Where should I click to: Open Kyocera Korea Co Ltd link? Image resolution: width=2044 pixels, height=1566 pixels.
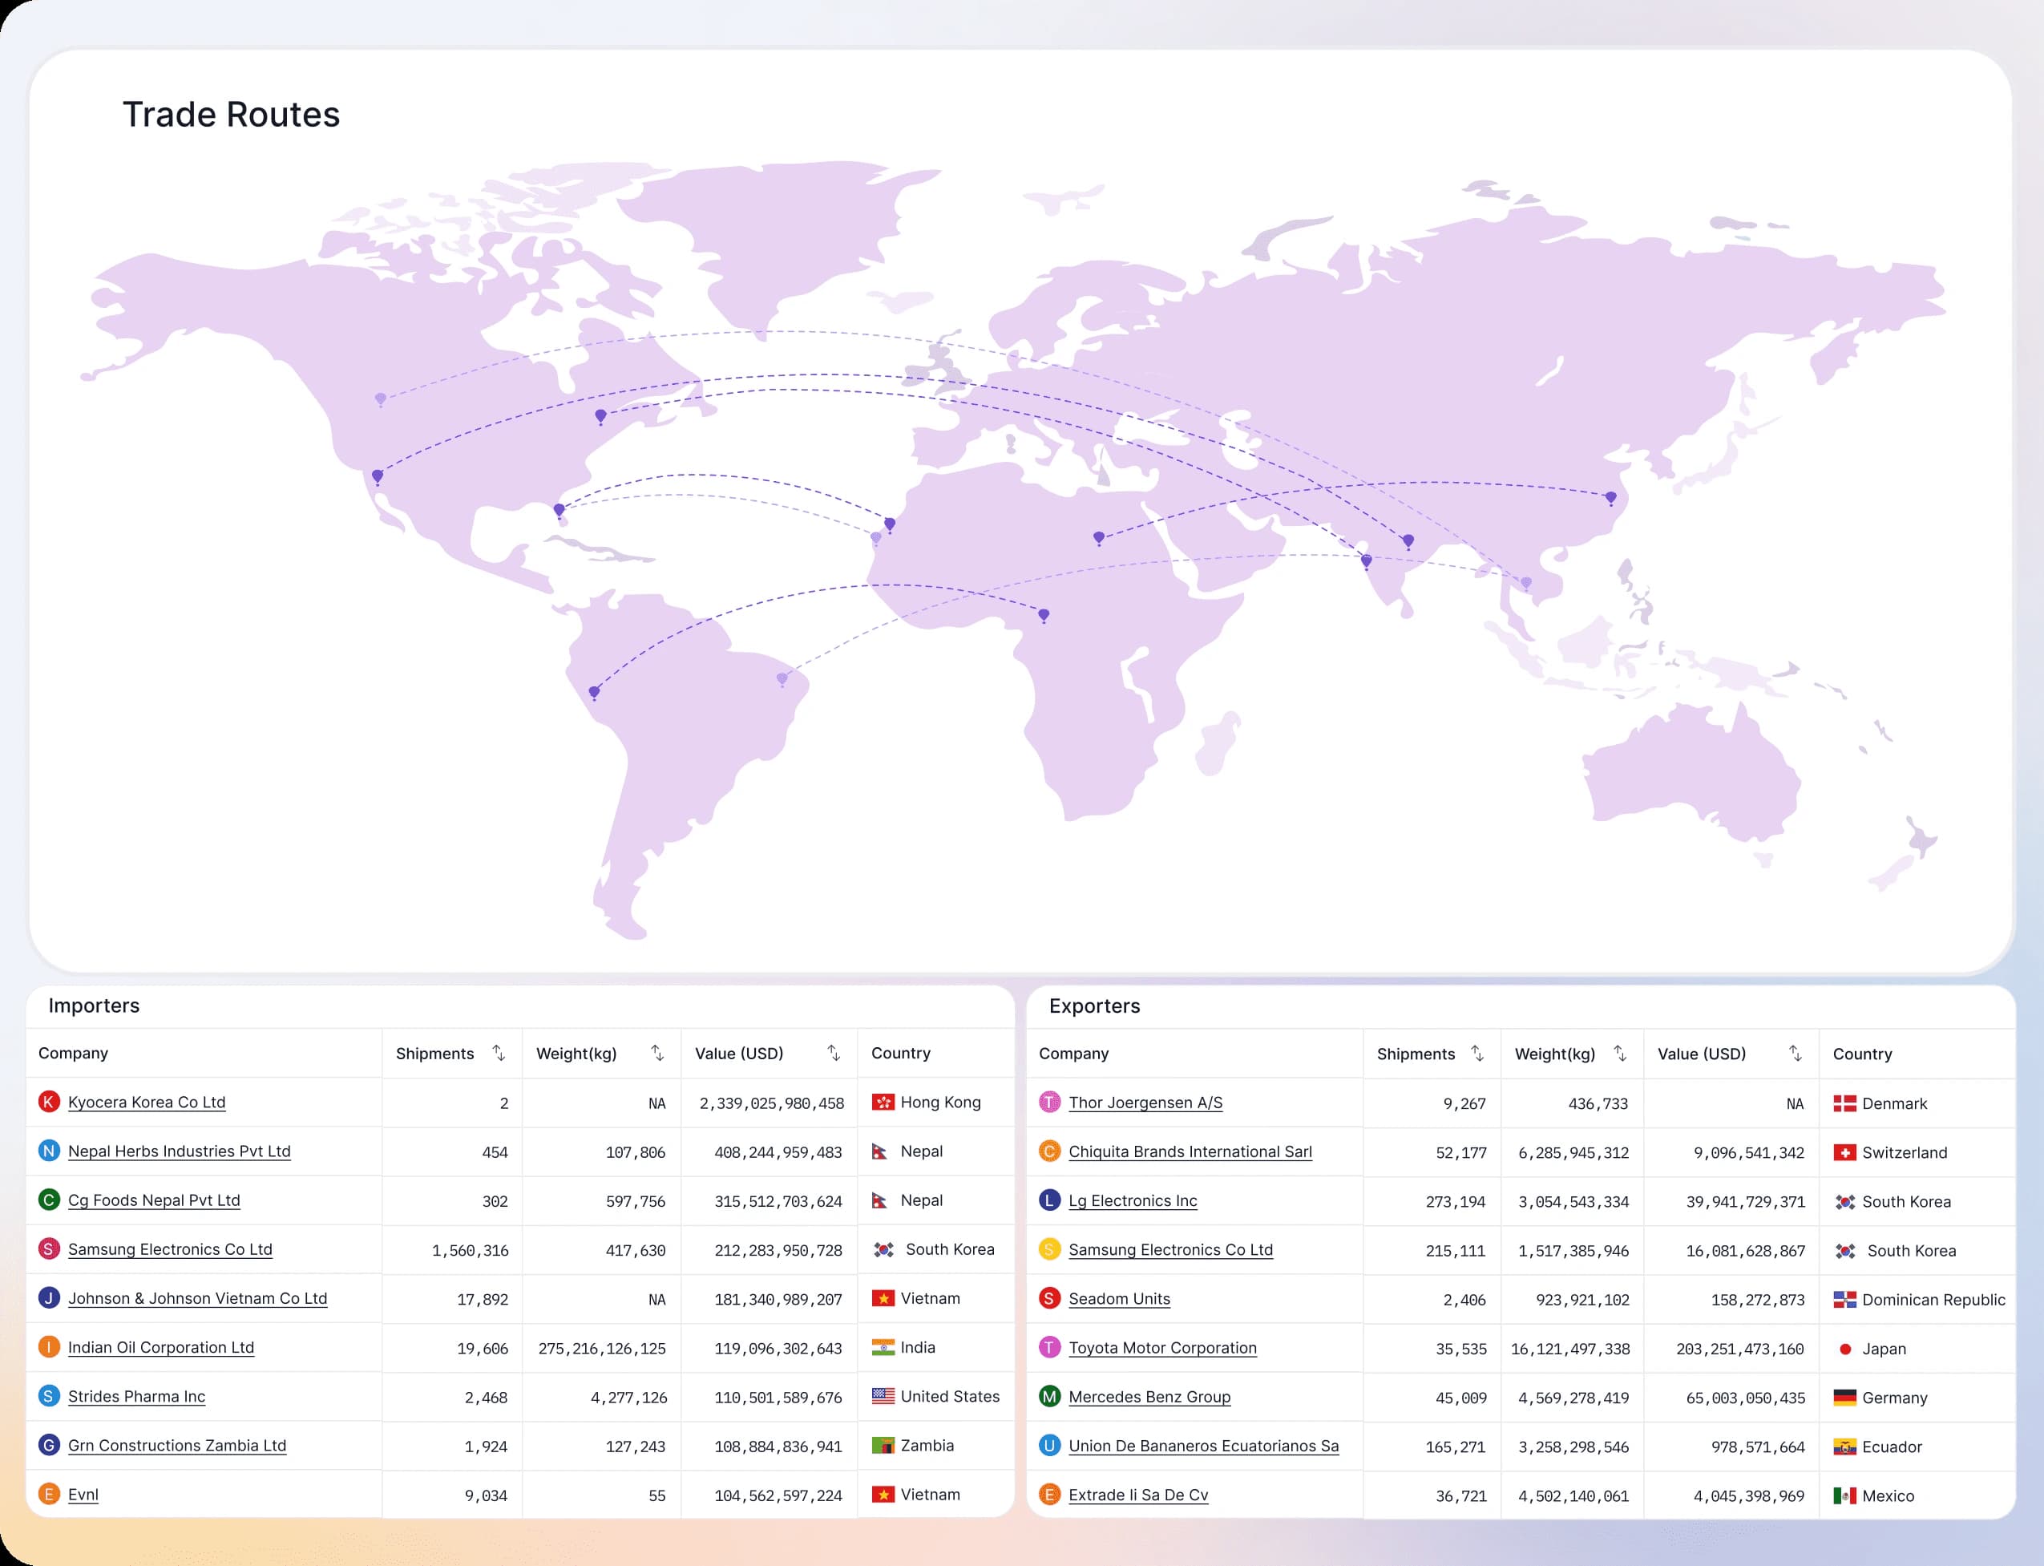(x=146, y=1102)
